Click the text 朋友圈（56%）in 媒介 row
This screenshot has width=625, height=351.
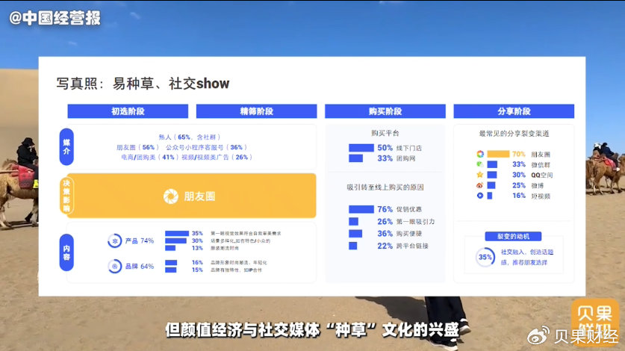pos(138,147)
